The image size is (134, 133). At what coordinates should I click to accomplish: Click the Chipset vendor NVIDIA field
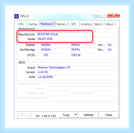click(46, 45)
